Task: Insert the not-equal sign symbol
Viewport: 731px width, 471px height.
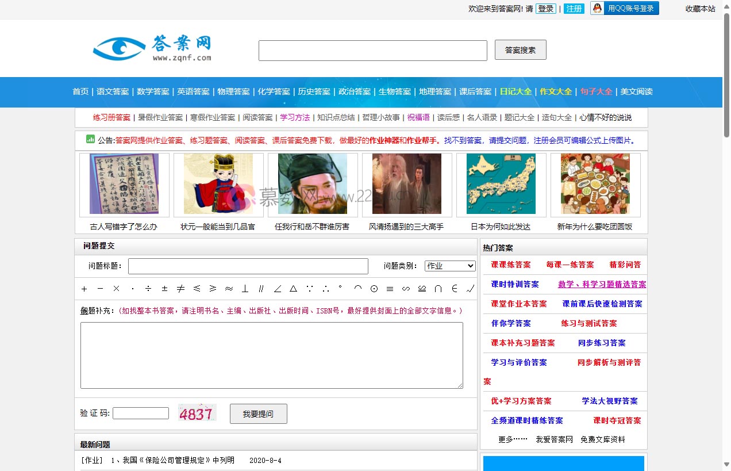Action: tap(179, 289)
